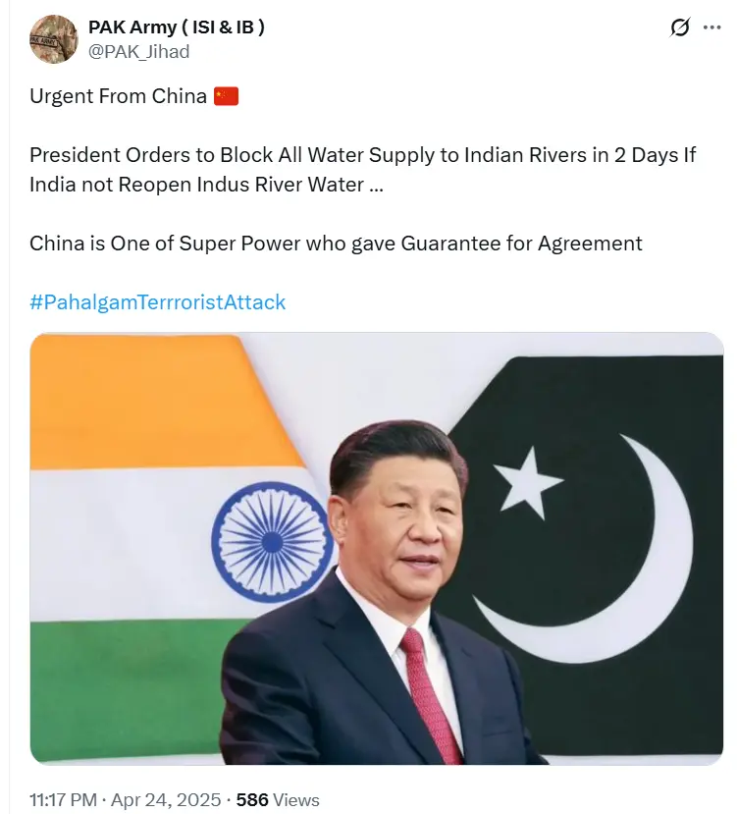
Task: Open the Grok explain-post icon
Action: [x=680, y=27]
